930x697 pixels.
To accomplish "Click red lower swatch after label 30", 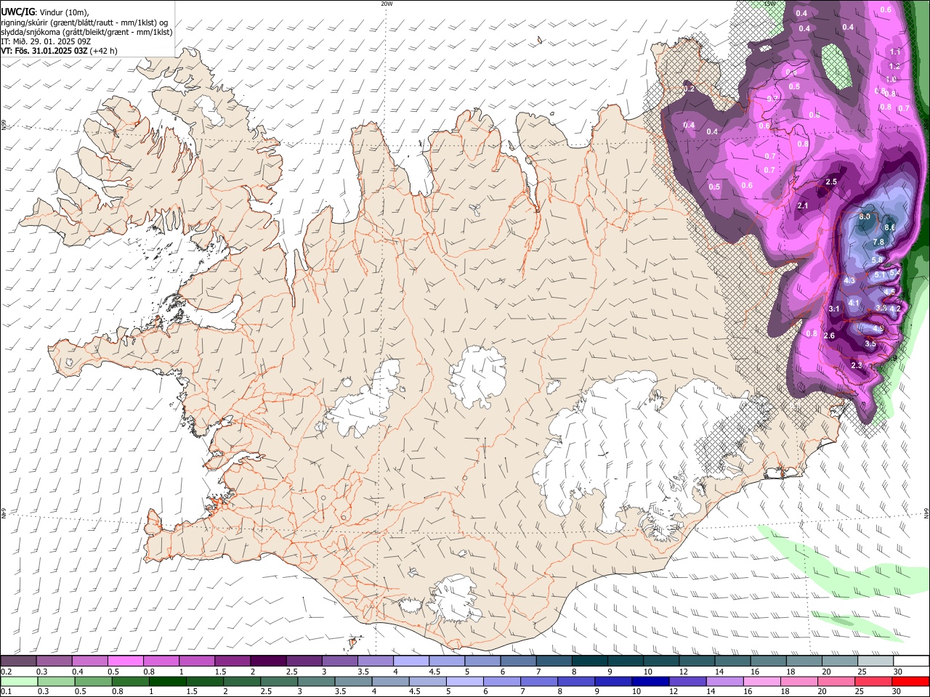I will coord(912,681).
